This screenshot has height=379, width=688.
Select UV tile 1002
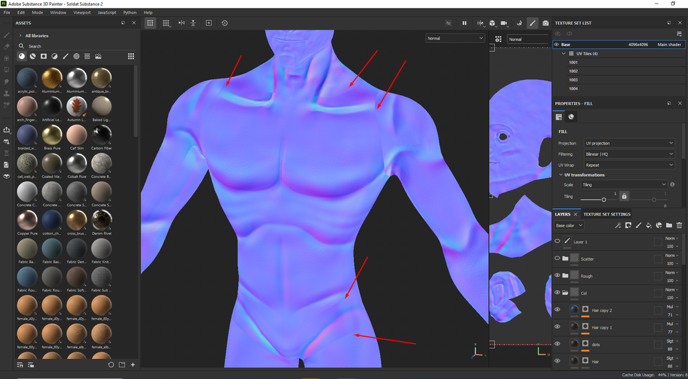tap(573, 71)
